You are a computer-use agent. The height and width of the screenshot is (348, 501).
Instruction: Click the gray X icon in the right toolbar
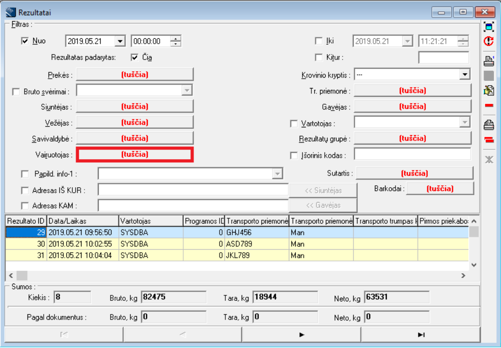click(489, 159)
